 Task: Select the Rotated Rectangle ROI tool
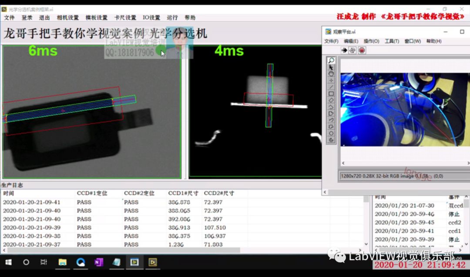(331, 100)
